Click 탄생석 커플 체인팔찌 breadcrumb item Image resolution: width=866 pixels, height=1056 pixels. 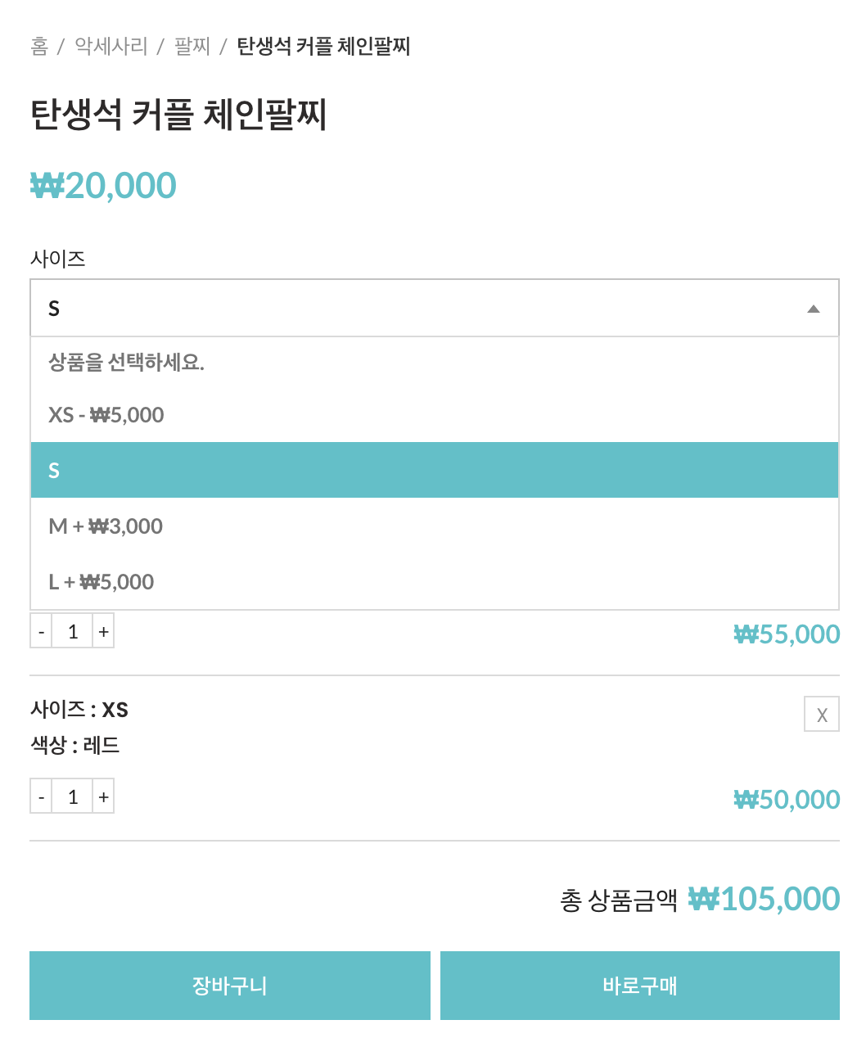pos(323,46)
